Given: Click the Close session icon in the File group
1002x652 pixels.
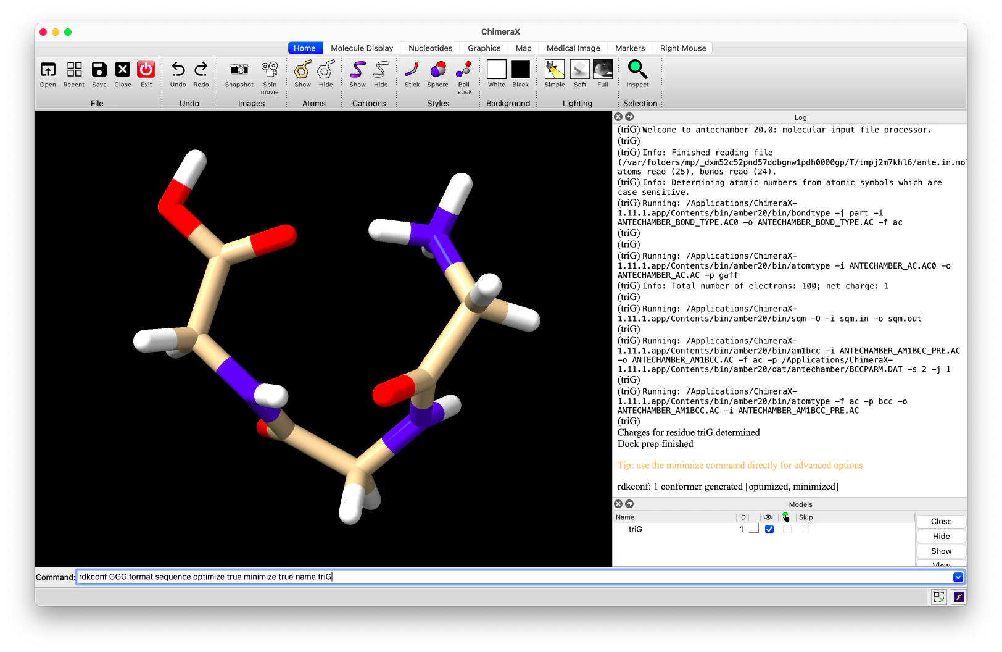Looking at the screenshot, I should coord(123,74).
